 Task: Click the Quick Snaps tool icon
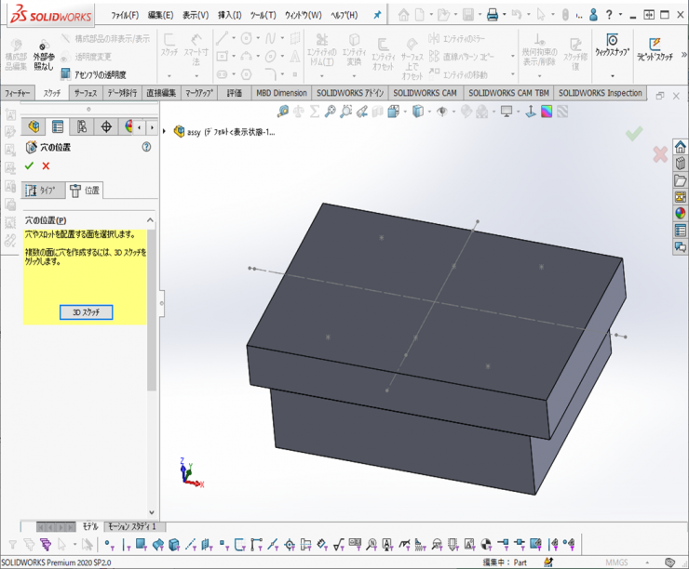click(612, 41)
